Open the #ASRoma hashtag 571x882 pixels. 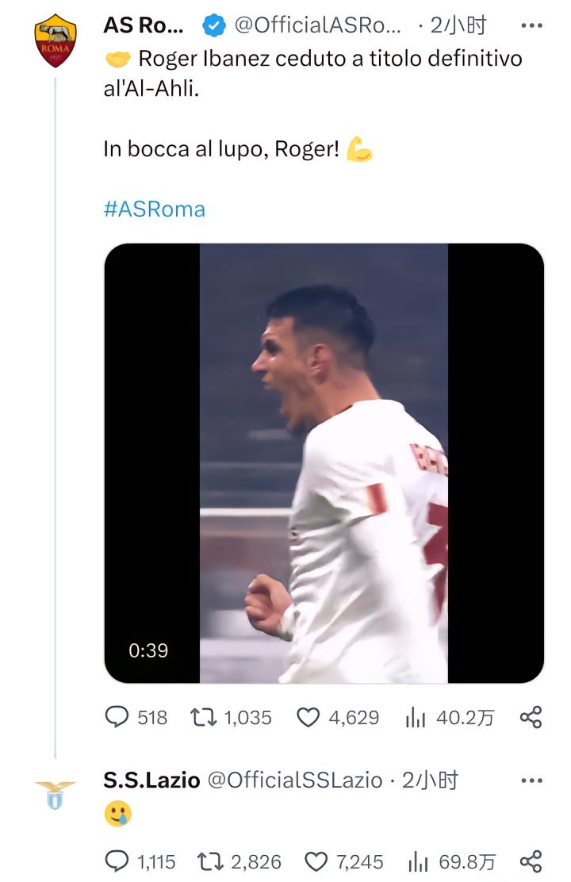(154, 209)
